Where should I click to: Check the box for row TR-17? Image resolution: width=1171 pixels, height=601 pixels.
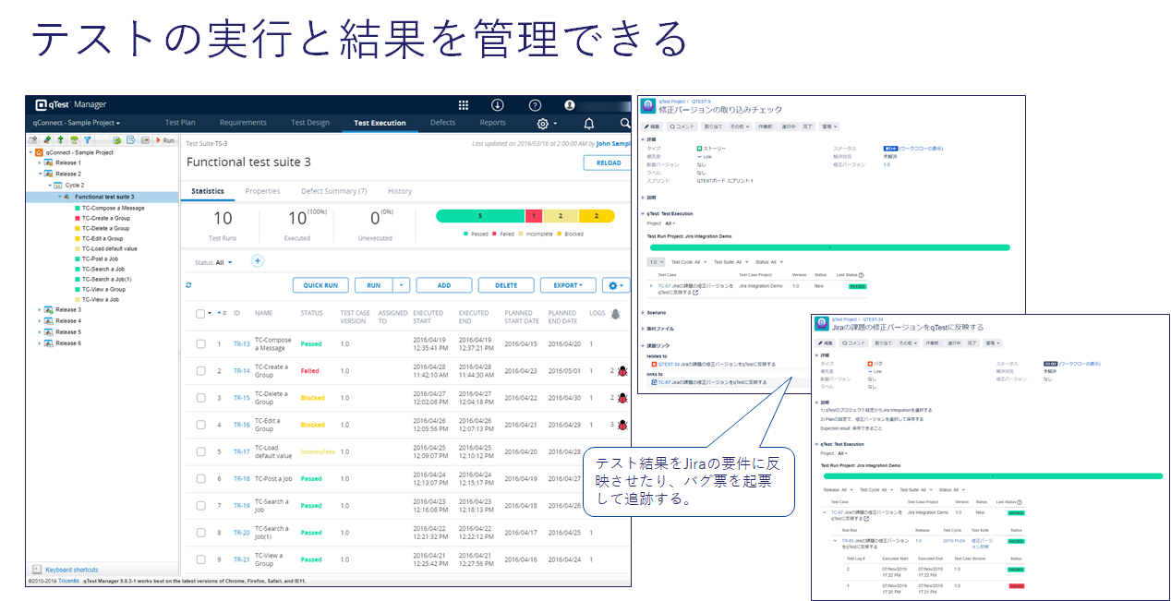(x=200, y=451)
